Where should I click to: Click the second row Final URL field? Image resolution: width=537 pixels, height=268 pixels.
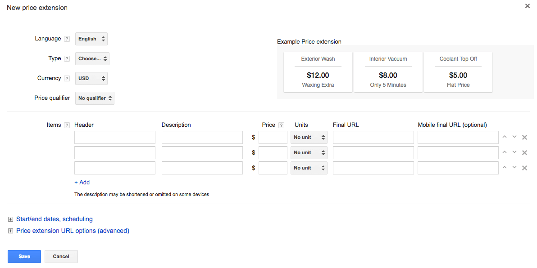(373, 153)
